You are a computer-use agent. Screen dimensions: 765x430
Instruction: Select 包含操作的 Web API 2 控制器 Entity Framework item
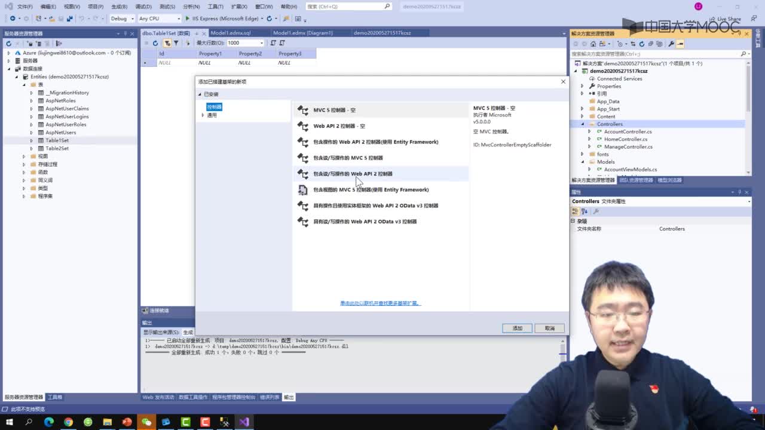pyautogui.click(x=381, y=142)
